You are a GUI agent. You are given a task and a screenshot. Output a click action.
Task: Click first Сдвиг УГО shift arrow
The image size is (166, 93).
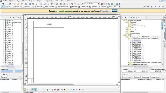coord(151,7)
